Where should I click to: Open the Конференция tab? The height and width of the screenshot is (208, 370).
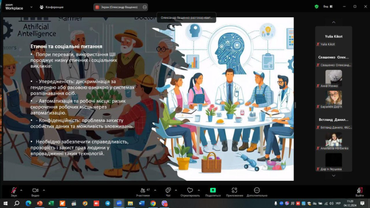[x=51, y=7]
